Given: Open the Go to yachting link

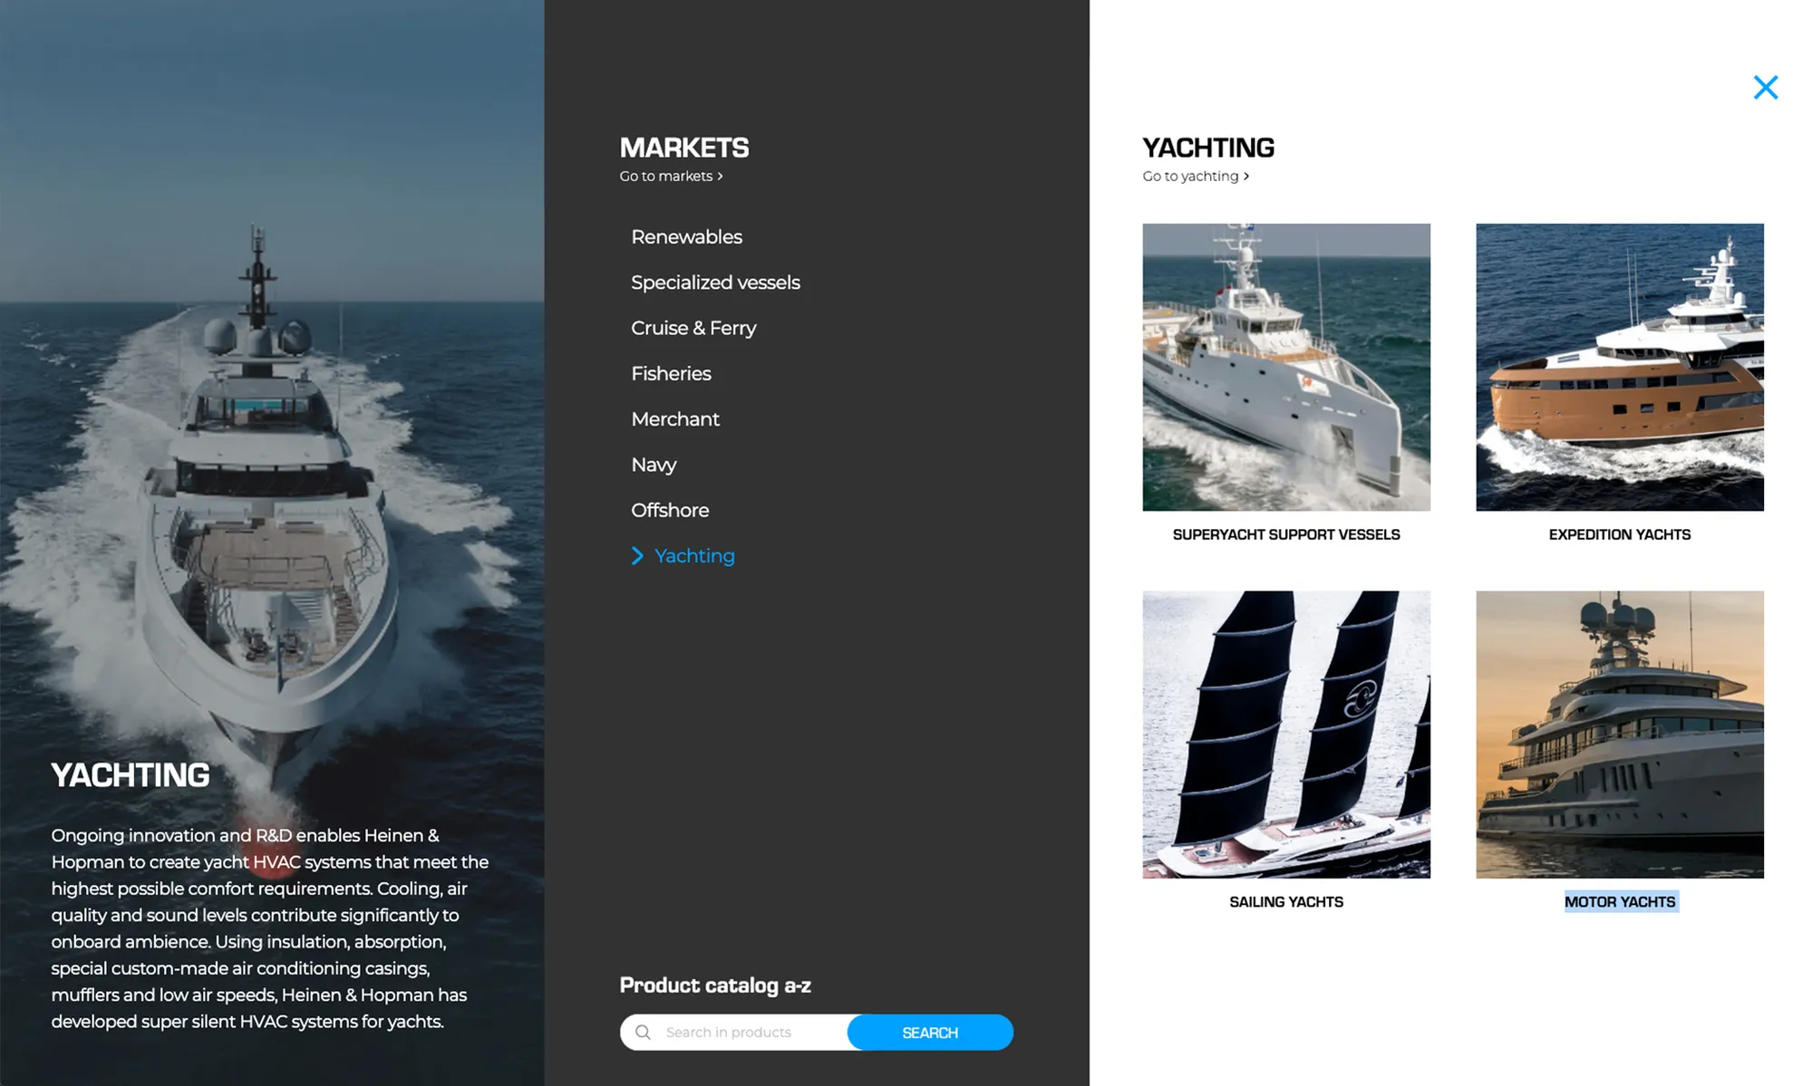Looking at the screenshot, I should (x=1196, y=176).
